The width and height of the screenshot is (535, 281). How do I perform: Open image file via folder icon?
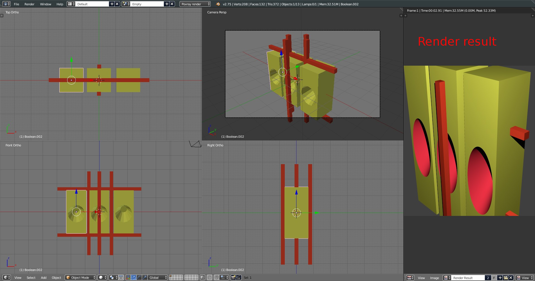(505, 278)
